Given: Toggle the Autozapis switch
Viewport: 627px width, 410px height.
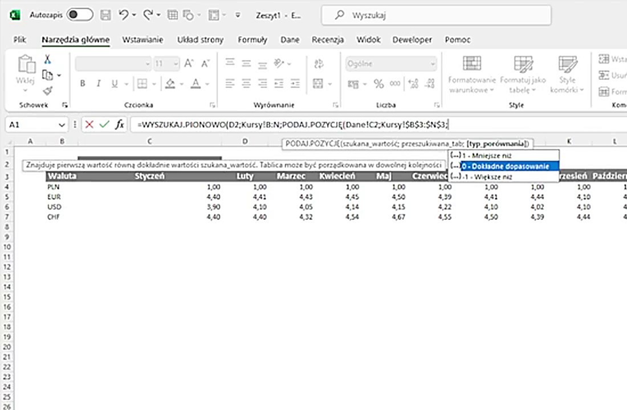Looking at the screenshot, I should point(80,15).
